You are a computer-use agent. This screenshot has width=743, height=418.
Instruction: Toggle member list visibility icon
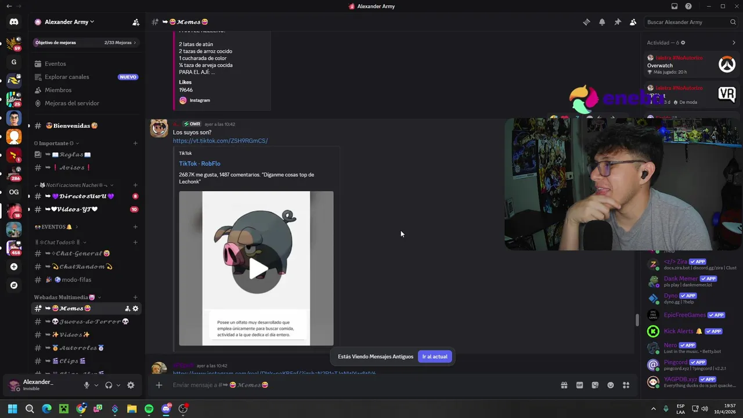pyautogui.click(x=633, y=22)
